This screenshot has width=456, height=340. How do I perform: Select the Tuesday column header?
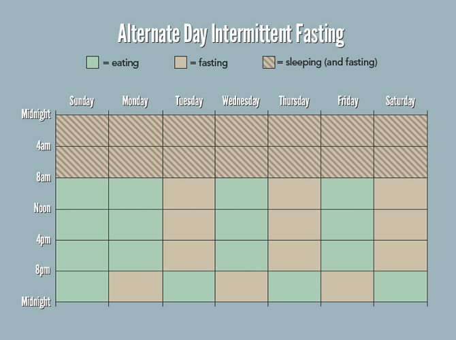pyautogui.click(x=189, y=101)
